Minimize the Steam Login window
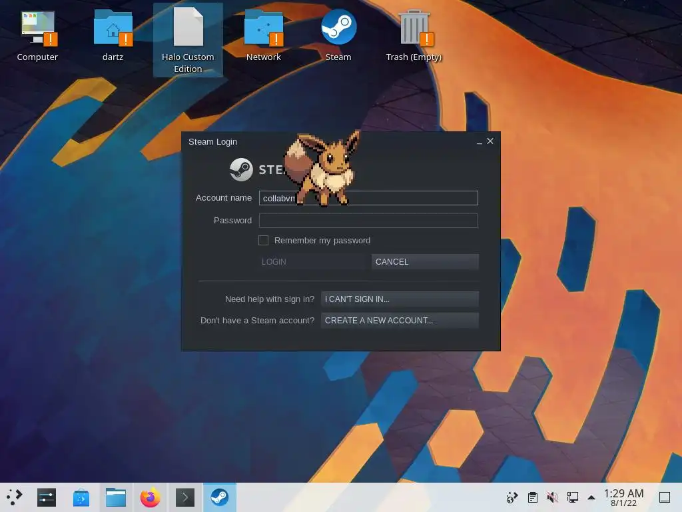The width and height of the screenshot is (682, 512). pyautogui.click(x=479, y=141)
